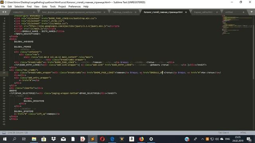Click the div class="container" line
Image resolution: width=255 pixels, height=143 pixels.
[28, 52]
